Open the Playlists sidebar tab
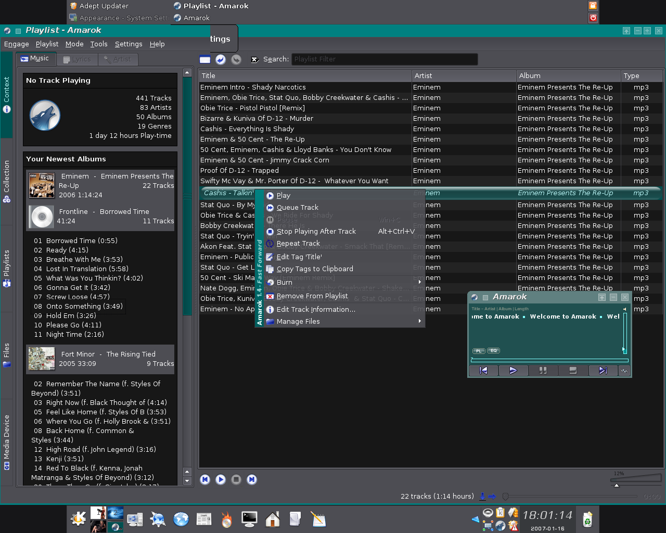666x533 pixels. click(6, 269)
